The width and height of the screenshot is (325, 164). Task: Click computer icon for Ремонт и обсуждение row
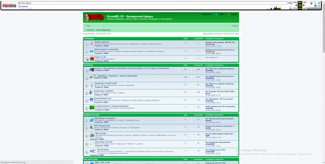point(92,70)
